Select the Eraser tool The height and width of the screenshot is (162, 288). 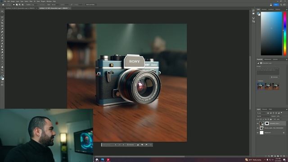2,44
